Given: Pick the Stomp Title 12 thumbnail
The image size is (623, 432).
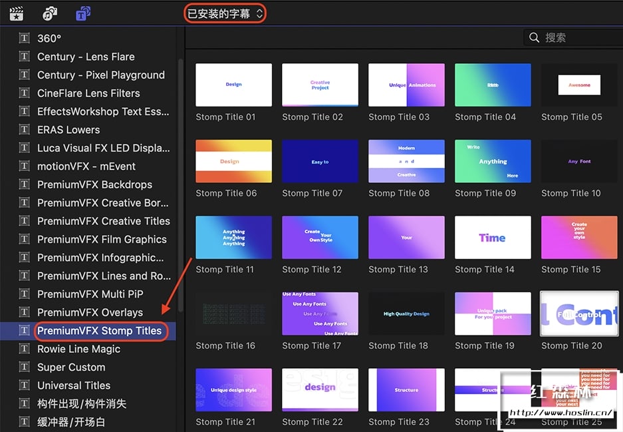Looking at the screenshot, I should (x=320, y=238).
